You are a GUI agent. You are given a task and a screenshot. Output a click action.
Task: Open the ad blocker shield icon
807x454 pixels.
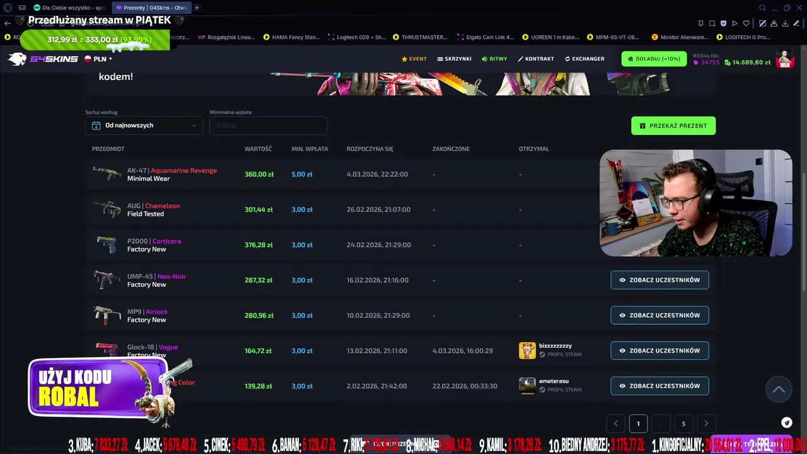coord(723,23)
